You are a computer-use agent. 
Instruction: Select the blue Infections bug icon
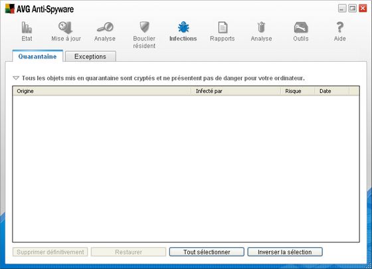pyautogui.click(x=183, y=27)
